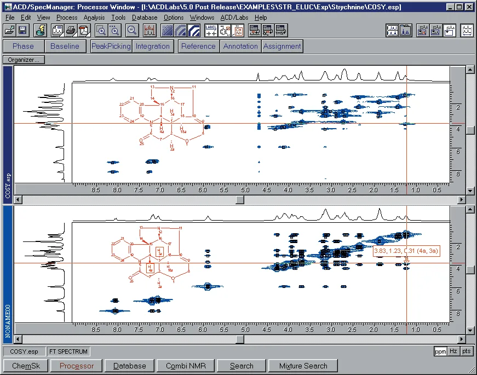Click the FT SPECTRUM status field
Image resolution: width=477 pixels, height=375 pixels.
(68, 351)
